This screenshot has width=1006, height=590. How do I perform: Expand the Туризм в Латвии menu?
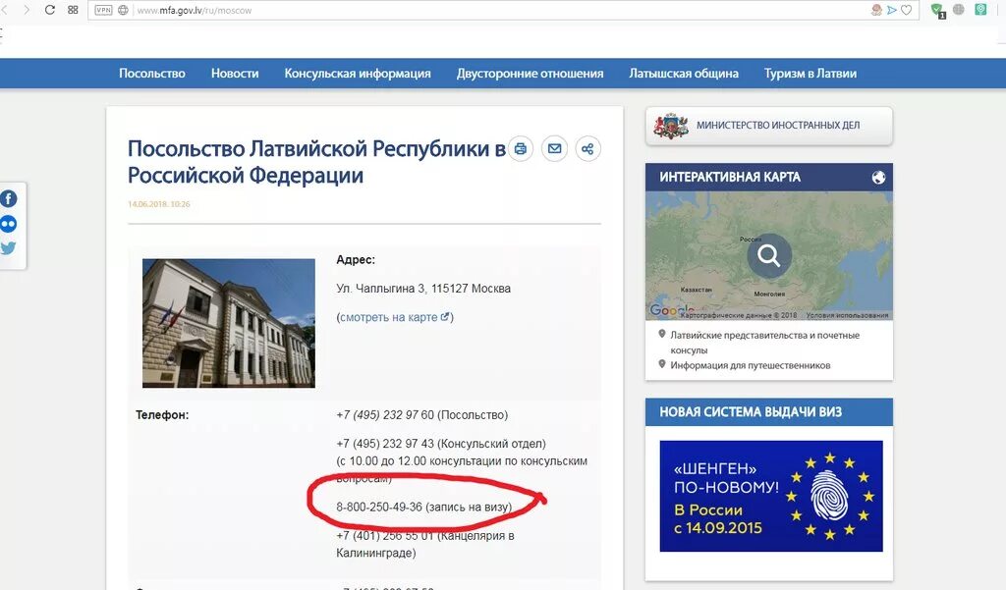click(x=810, y=73)
